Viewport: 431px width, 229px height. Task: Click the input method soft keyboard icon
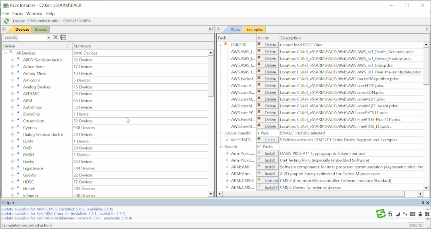412,214
